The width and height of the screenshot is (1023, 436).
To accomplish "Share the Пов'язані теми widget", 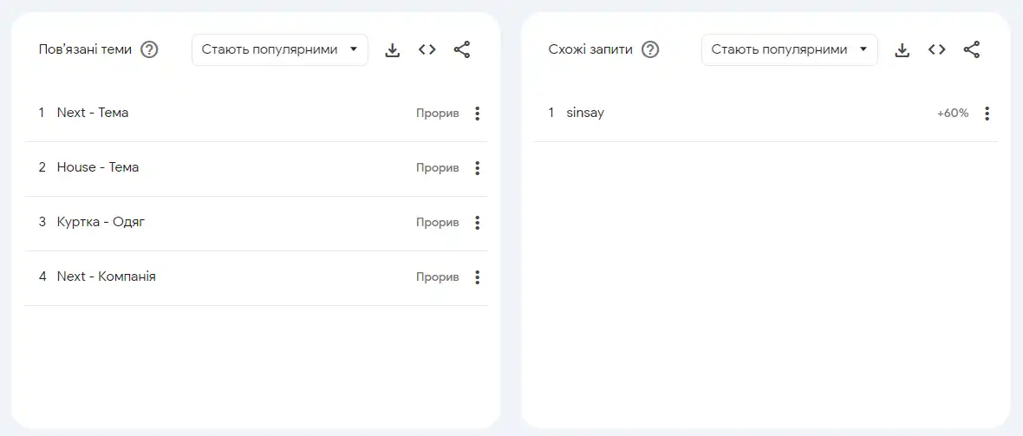I will point(462,49).
